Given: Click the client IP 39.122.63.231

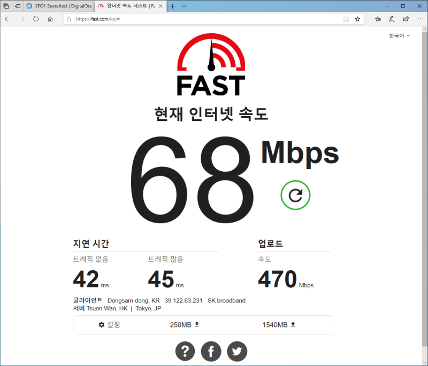Looking at the screenshot, I should [x=184, y=301].
